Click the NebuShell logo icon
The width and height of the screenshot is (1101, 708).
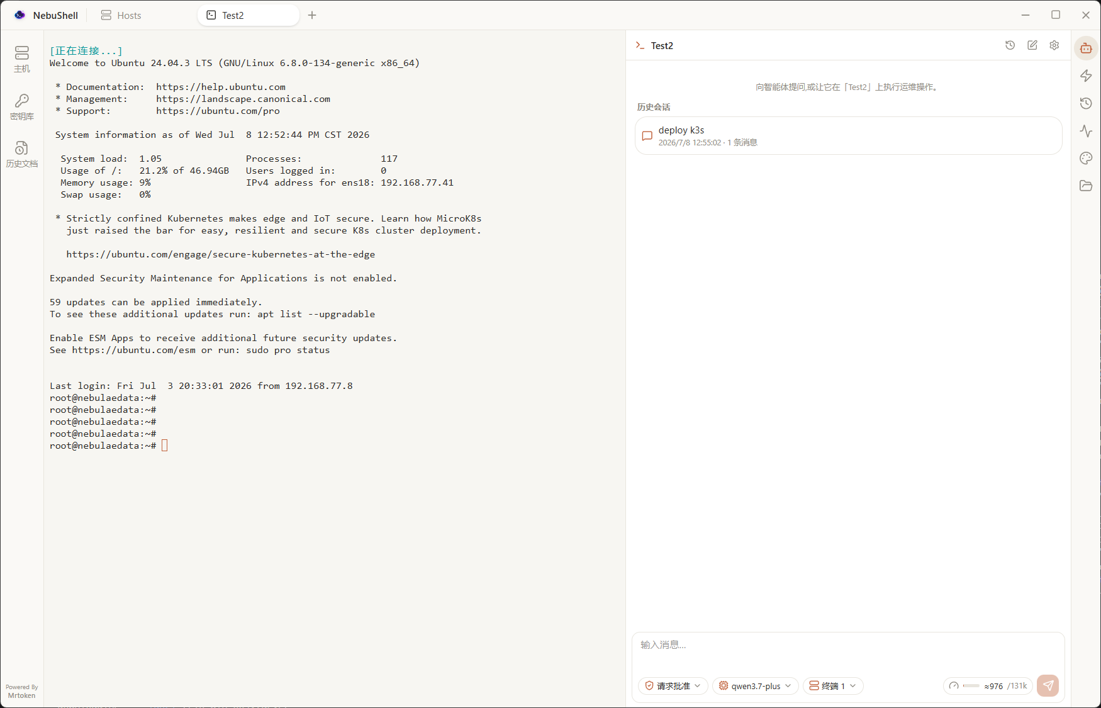click(20, 15)
